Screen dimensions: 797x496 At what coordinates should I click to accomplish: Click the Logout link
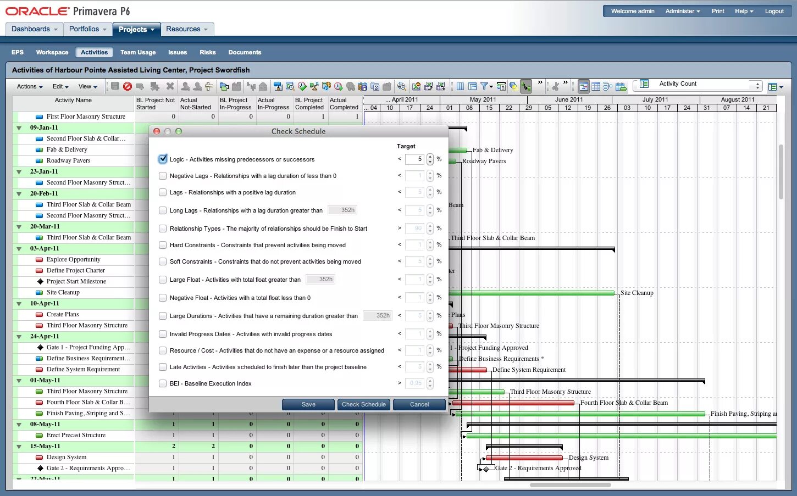[774, 11]
